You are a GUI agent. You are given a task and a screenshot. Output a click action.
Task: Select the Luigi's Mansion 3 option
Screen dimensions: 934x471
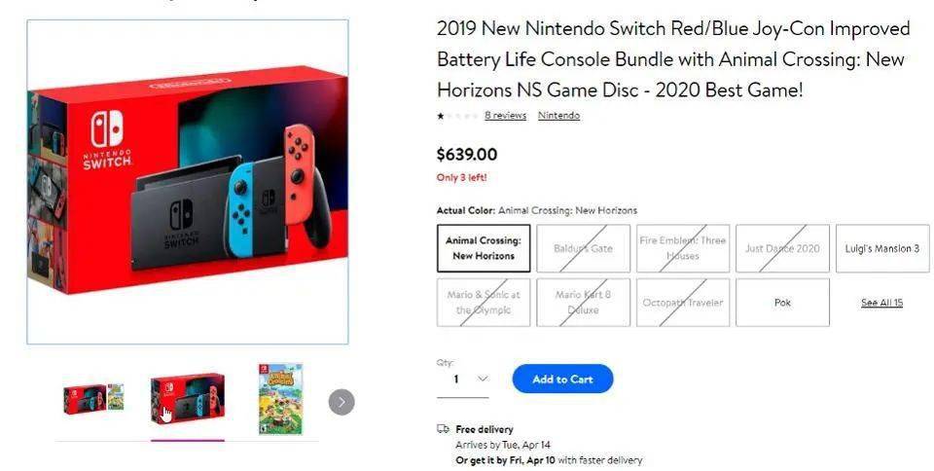pos(882,248)
